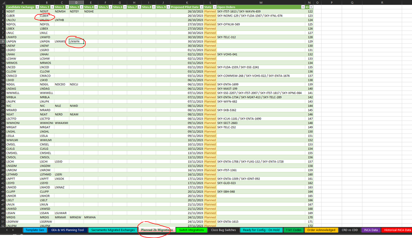Viewport: 412px width, 238px height.
Task: Select the NEAM cell in row 26
Action: pyautogui.click(x=76, y=114)
